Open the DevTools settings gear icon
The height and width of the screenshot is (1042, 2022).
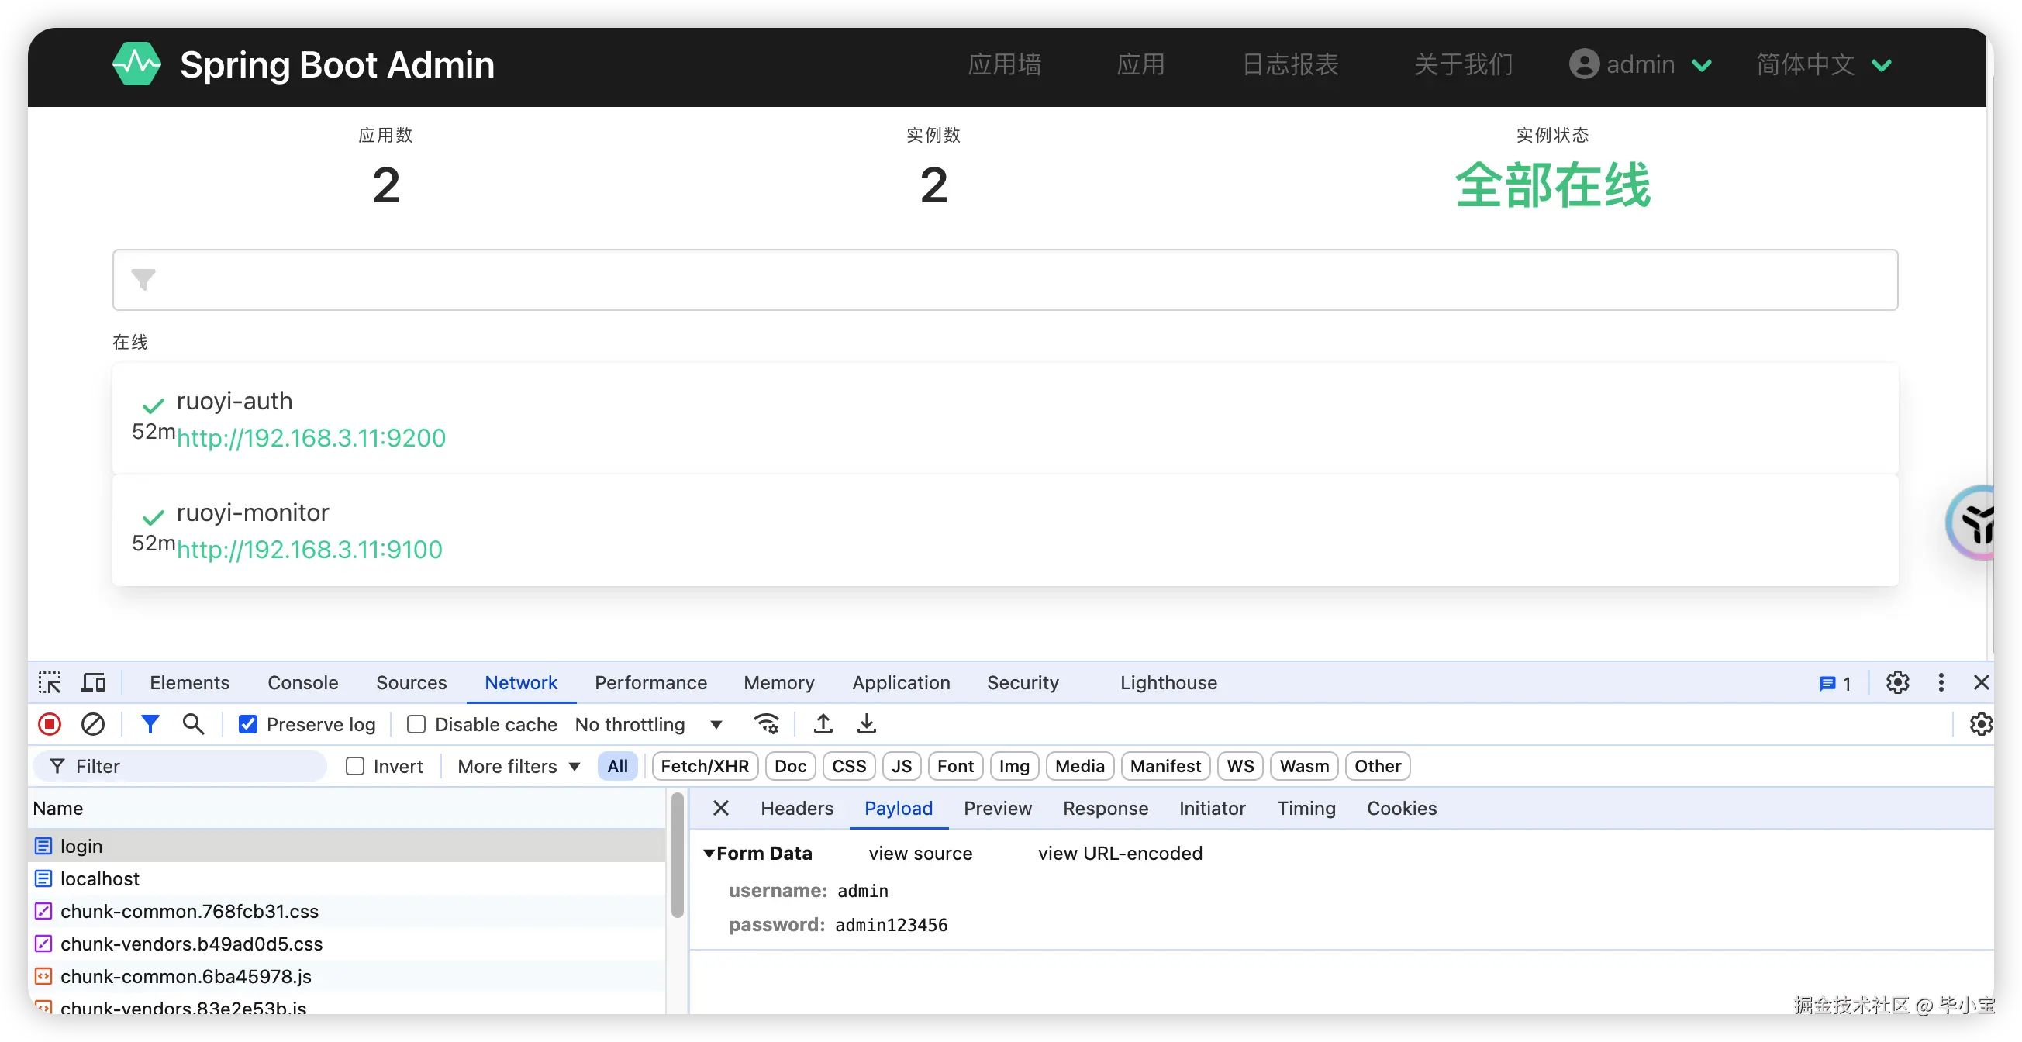pyautogui.click(x=1897, y=682)
